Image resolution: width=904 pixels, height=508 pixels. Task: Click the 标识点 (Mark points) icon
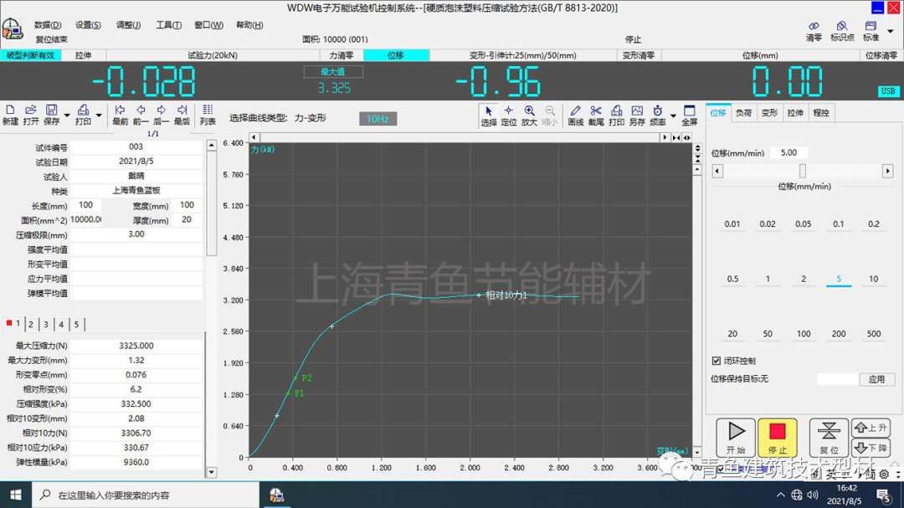coord(842,32)
